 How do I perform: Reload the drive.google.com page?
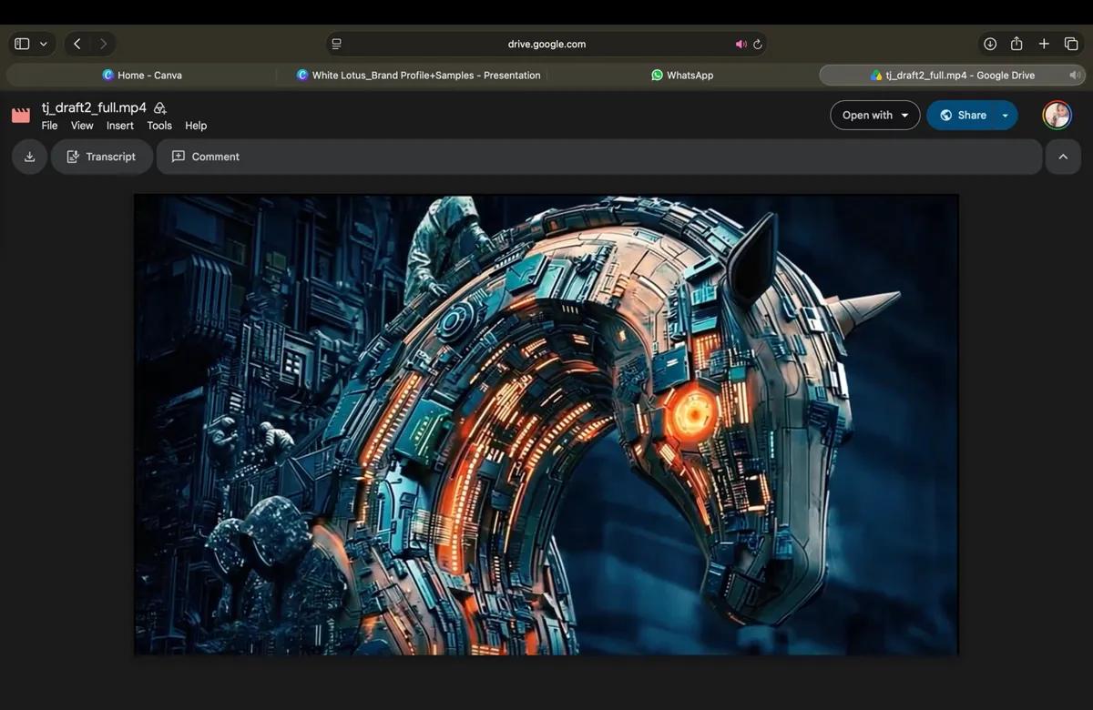pyautogui.click(x=757, y=44)
